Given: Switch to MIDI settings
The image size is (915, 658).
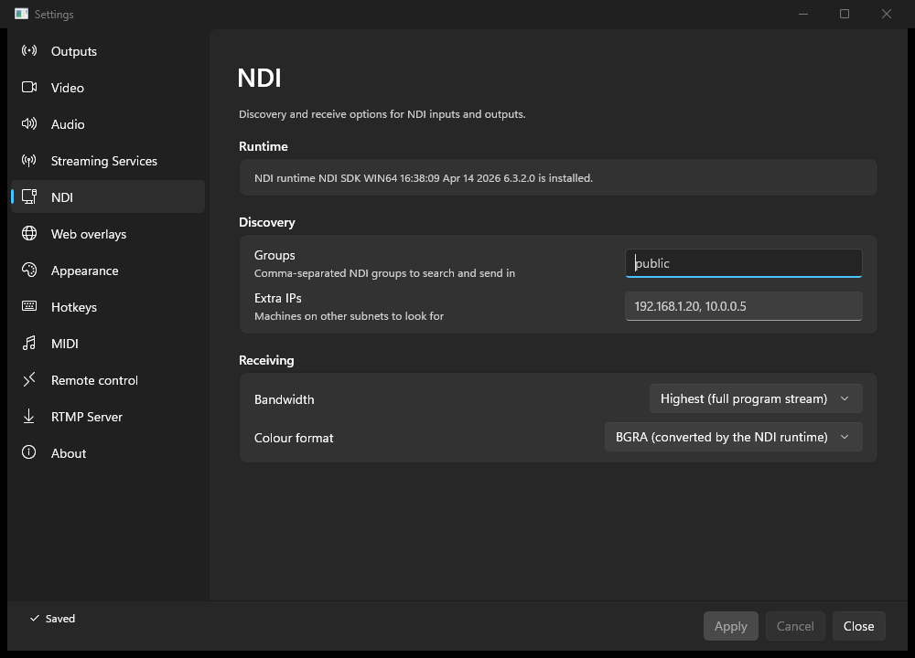Looking at the screenshot, I should (108, 344).
